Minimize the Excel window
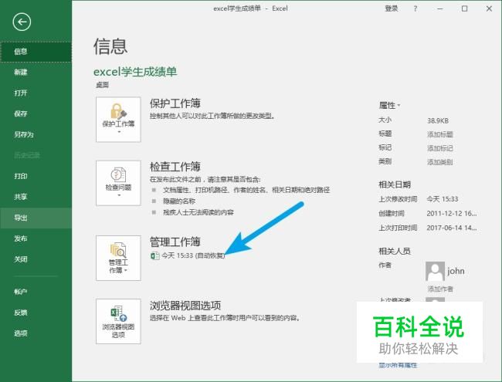This screenshot has height=382, width=502. (x=440, y=8)
